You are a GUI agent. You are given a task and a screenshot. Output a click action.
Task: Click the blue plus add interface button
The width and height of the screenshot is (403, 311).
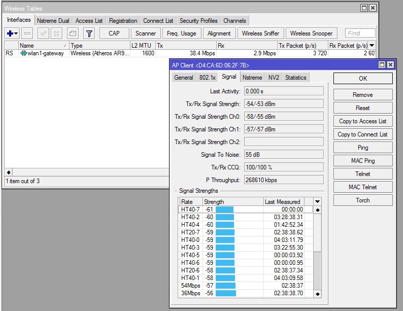[x=10, y=33]
